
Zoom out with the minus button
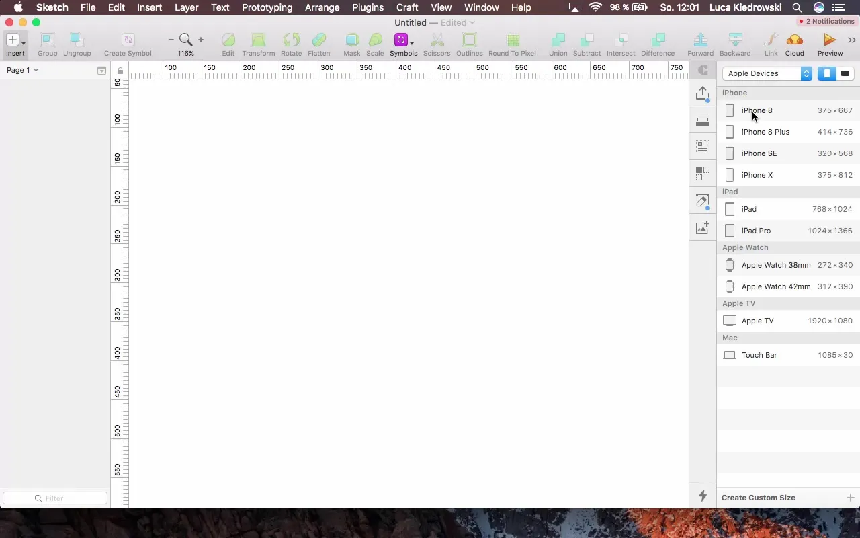[x=171, y=40]
